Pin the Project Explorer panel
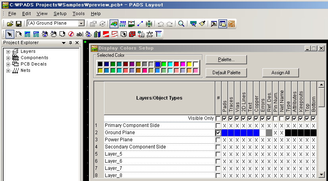328x181 pixels. (71, 43)
